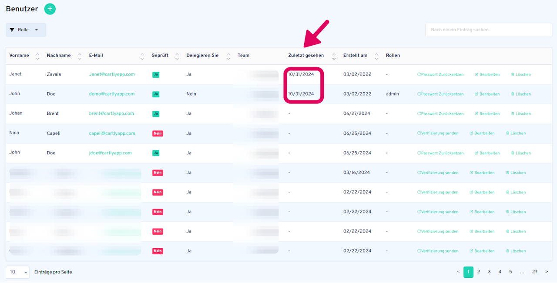557x283 pixels.
Task: Click Löschen in the demo@cartlyapp.com row
Action: coord(521,94)
